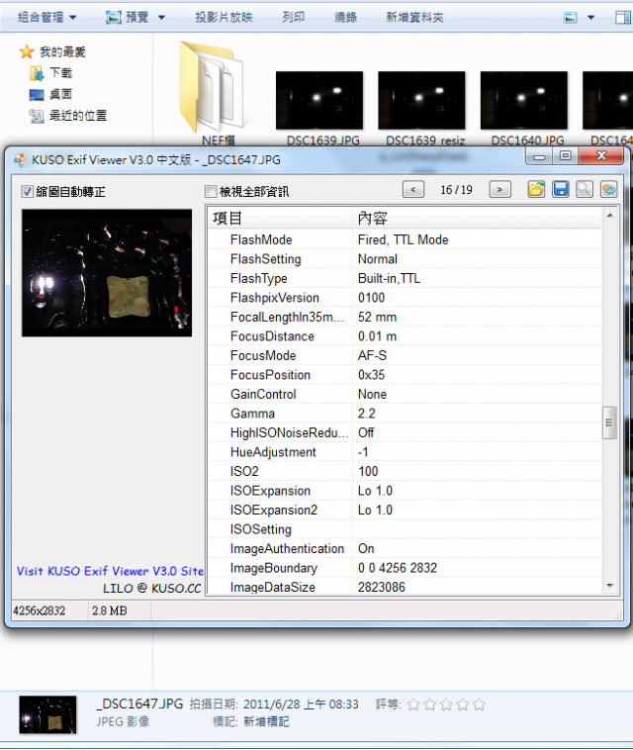This screenshot has height=750, width=633.
Task: Select the ImageAuthentication row
Action: click(x=405, y=548)
